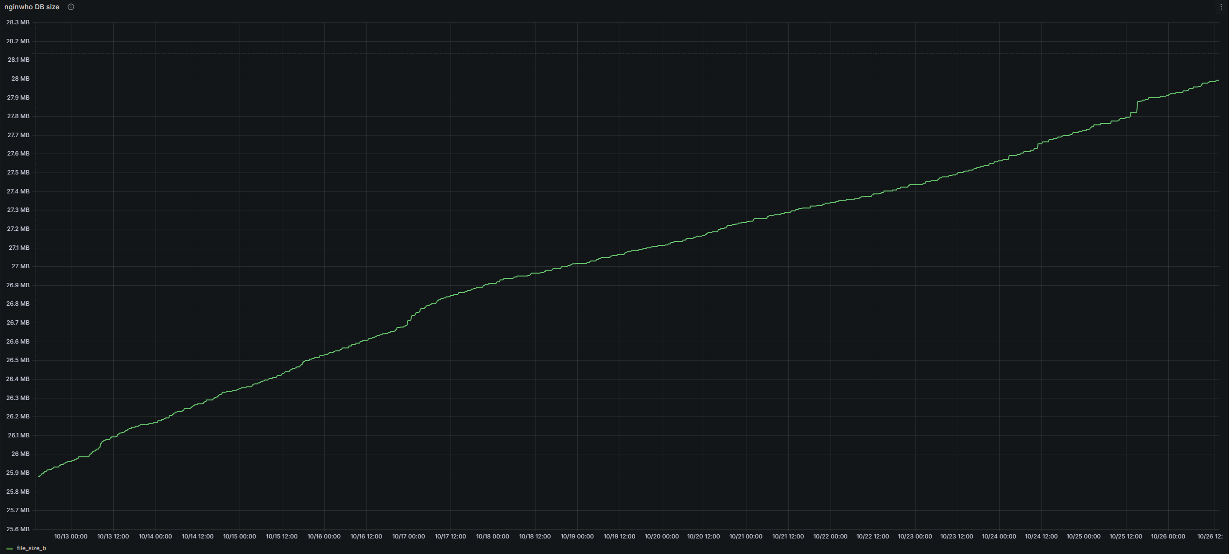1229x554 pixels.
Task: Click the 10/25 00:00 time axis label
Action: [1084, 537]
